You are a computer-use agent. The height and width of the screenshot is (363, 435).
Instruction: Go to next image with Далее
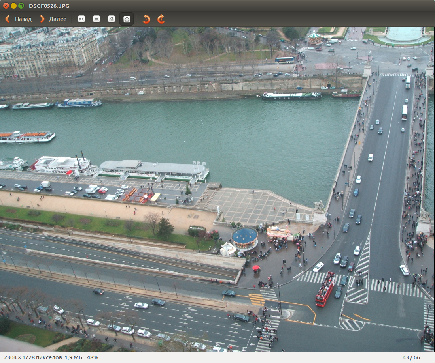tap(53, 19)
